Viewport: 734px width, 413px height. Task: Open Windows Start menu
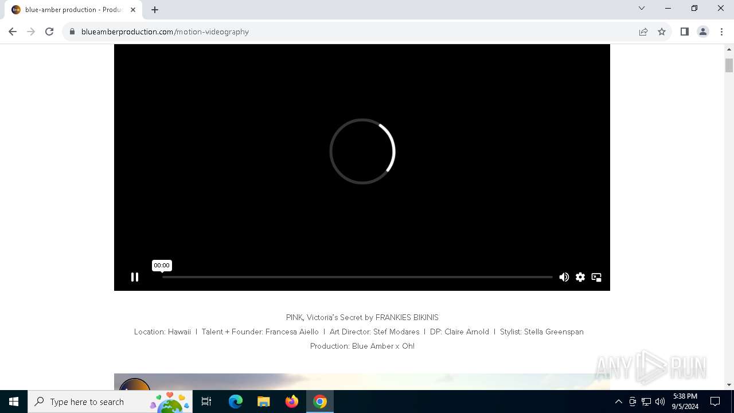click(14, 402)
